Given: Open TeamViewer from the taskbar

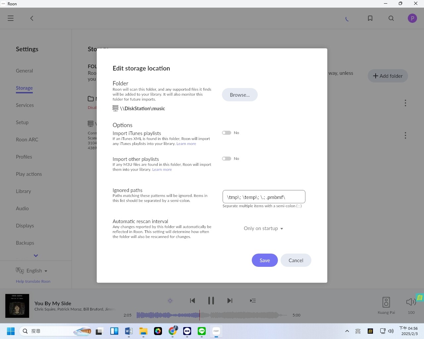Looking at the screenshot, I should [x=187, y=331].
